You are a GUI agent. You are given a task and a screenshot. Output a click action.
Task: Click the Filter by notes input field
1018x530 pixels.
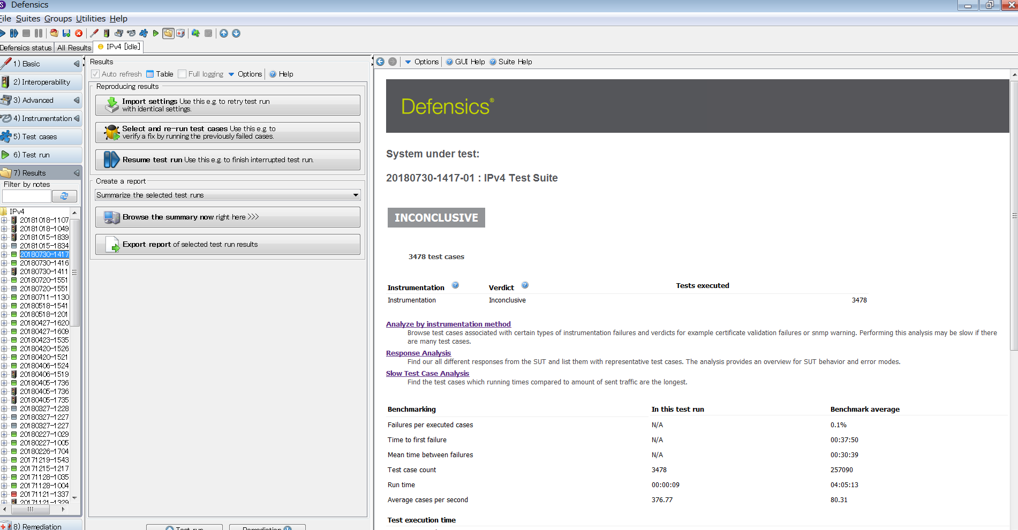tap(27, 196)
